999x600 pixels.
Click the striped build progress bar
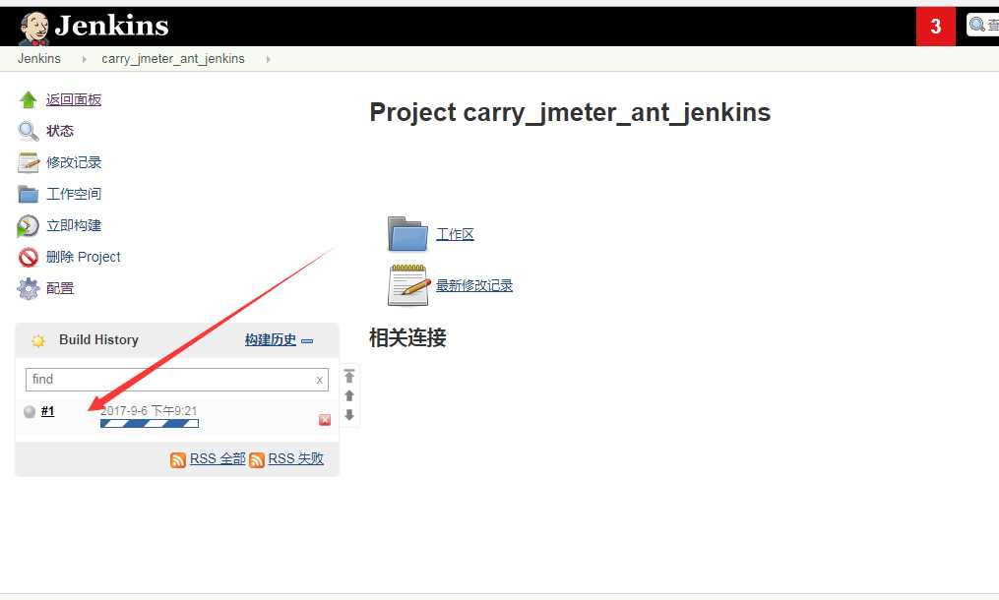(149, 424)
